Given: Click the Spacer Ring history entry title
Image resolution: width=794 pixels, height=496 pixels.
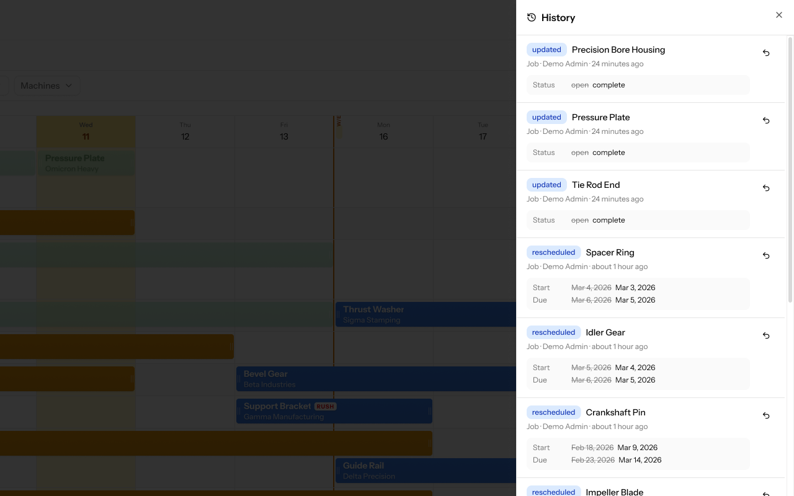Looking at the screenshot, I should [x=610, y=252].
